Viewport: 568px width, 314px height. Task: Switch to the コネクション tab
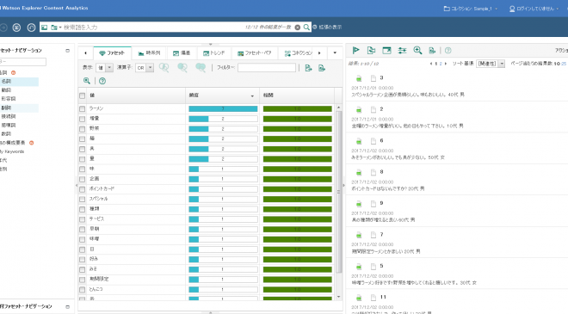pyautogui.click(x=298, y=52)
